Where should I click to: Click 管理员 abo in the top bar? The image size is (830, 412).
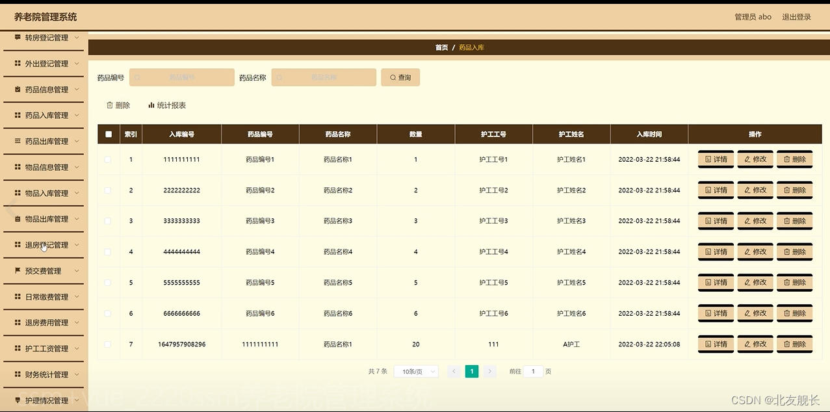click(x=752, y=16)
